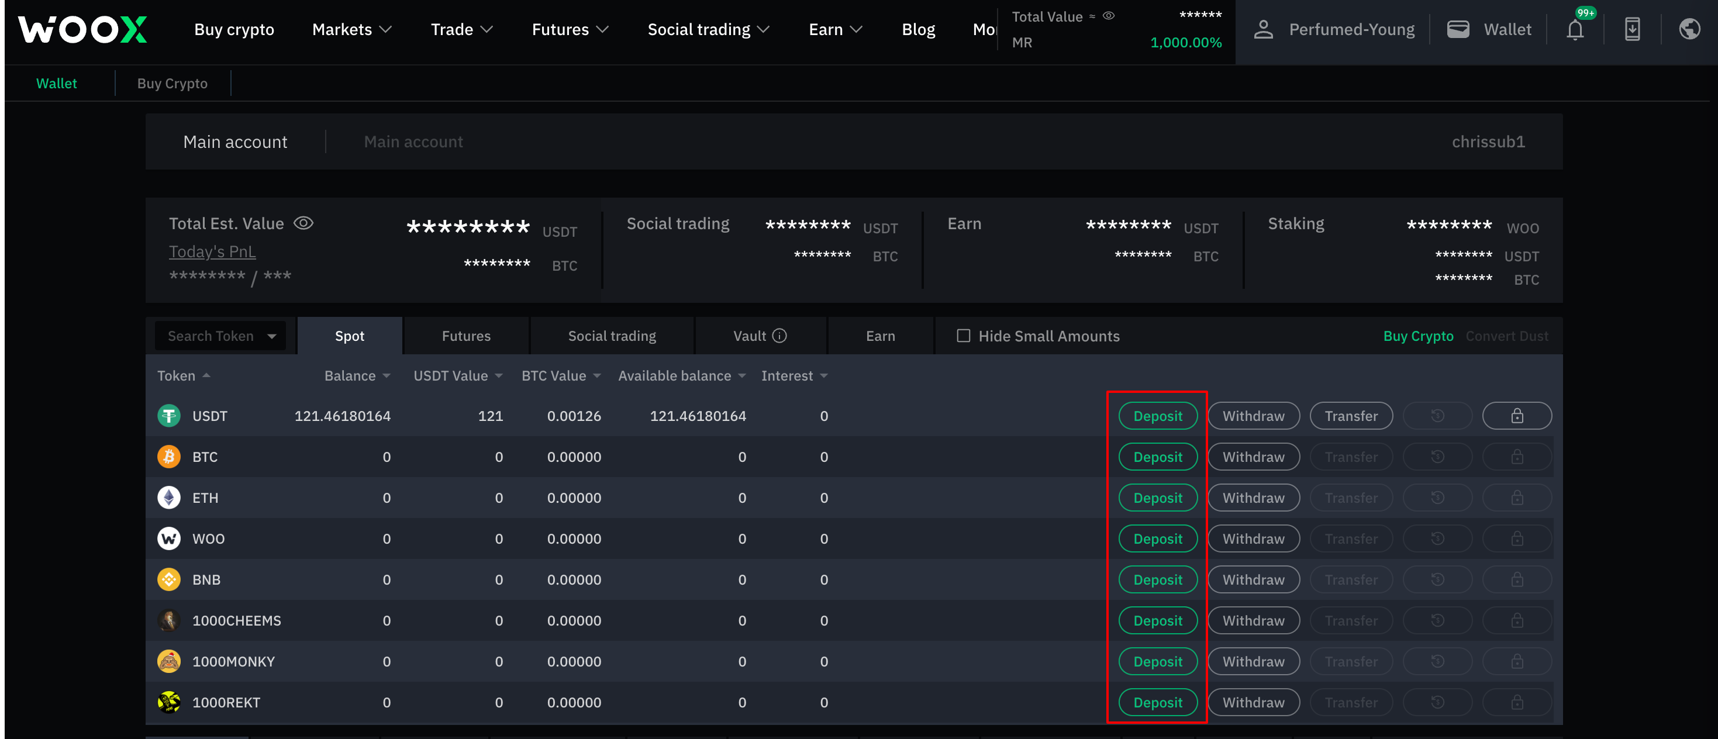
Task: Expand the Trade menu
Action: pos(461,29)
